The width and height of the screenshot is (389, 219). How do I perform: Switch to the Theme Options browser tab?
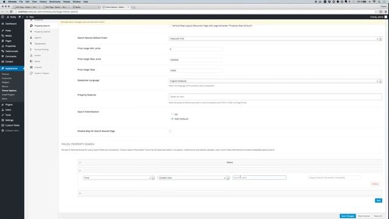pos(115,7)
